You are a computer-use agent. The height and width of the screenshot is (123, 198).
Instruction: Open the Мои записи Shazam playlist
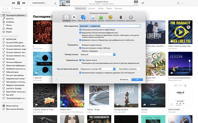coord(14,109)
